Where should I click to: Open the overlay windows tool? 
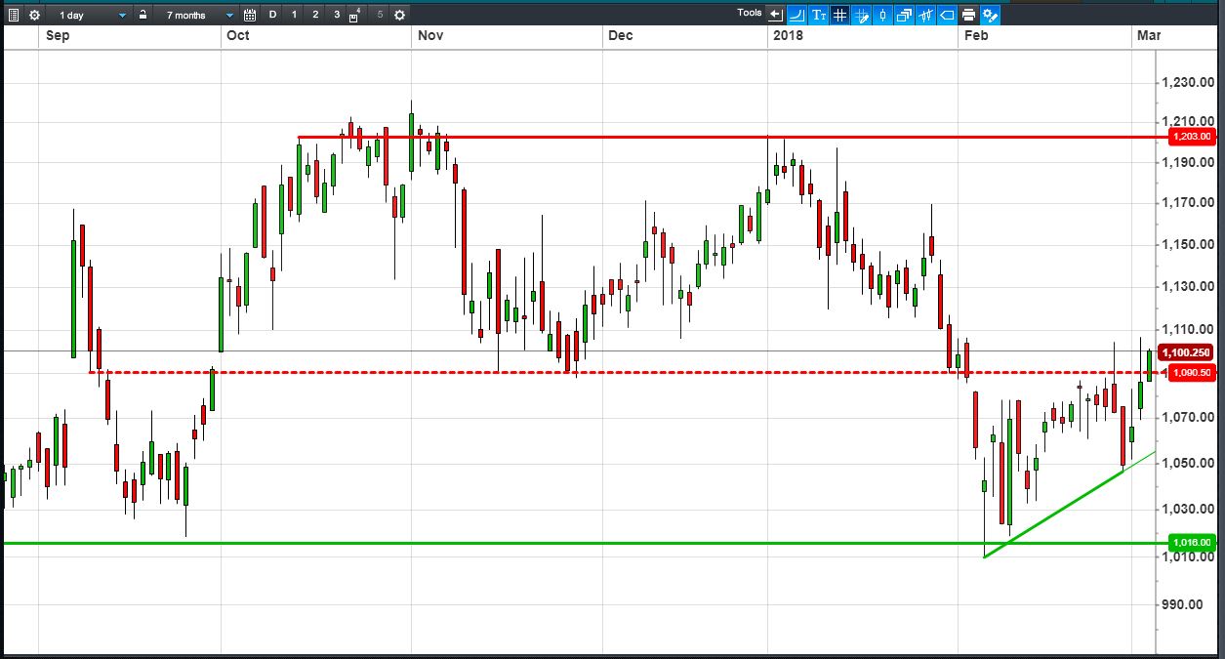(904, 15)
